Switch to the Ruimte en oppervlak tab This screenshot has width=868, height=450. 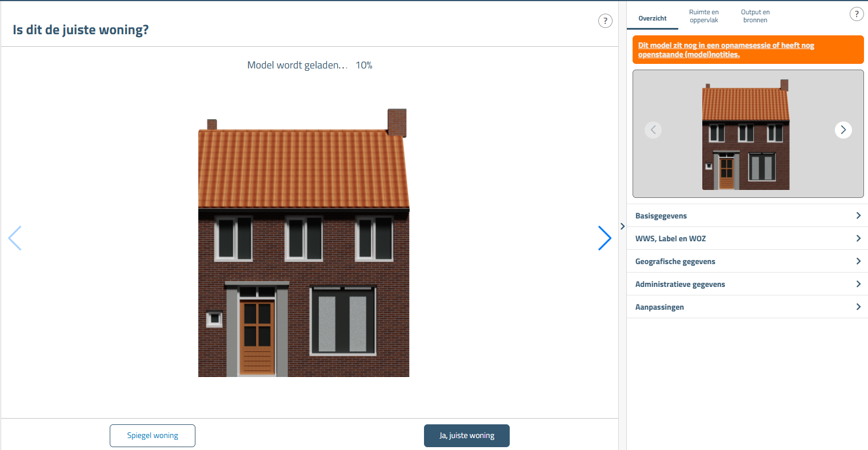click(x=704, y=15)
